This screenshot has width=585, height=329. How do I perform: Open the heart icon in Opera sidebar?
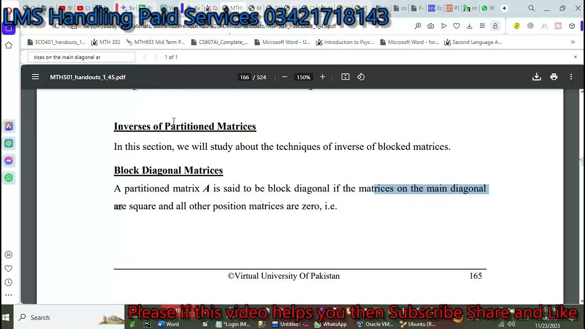9,269
